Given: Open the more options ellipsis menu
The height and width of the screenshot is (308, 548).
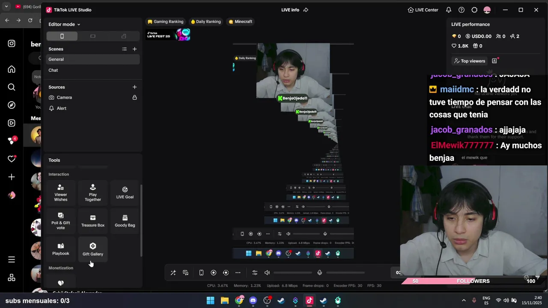Looking at the screenshot, I should (238, 272).
